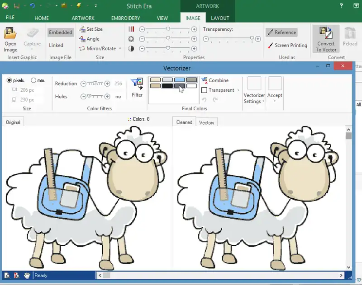Pick the light blue final color swatch

click(180, 80)
